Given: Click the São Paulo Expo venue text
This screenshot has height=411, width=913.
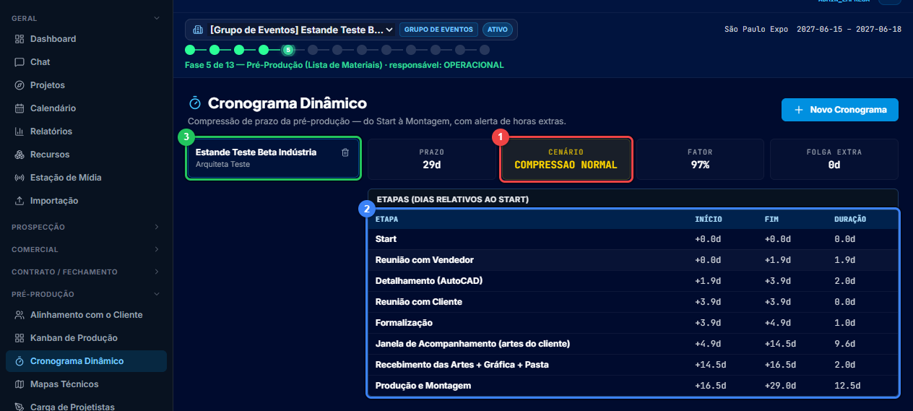Looking at the screenshot, I should point(756,30).
